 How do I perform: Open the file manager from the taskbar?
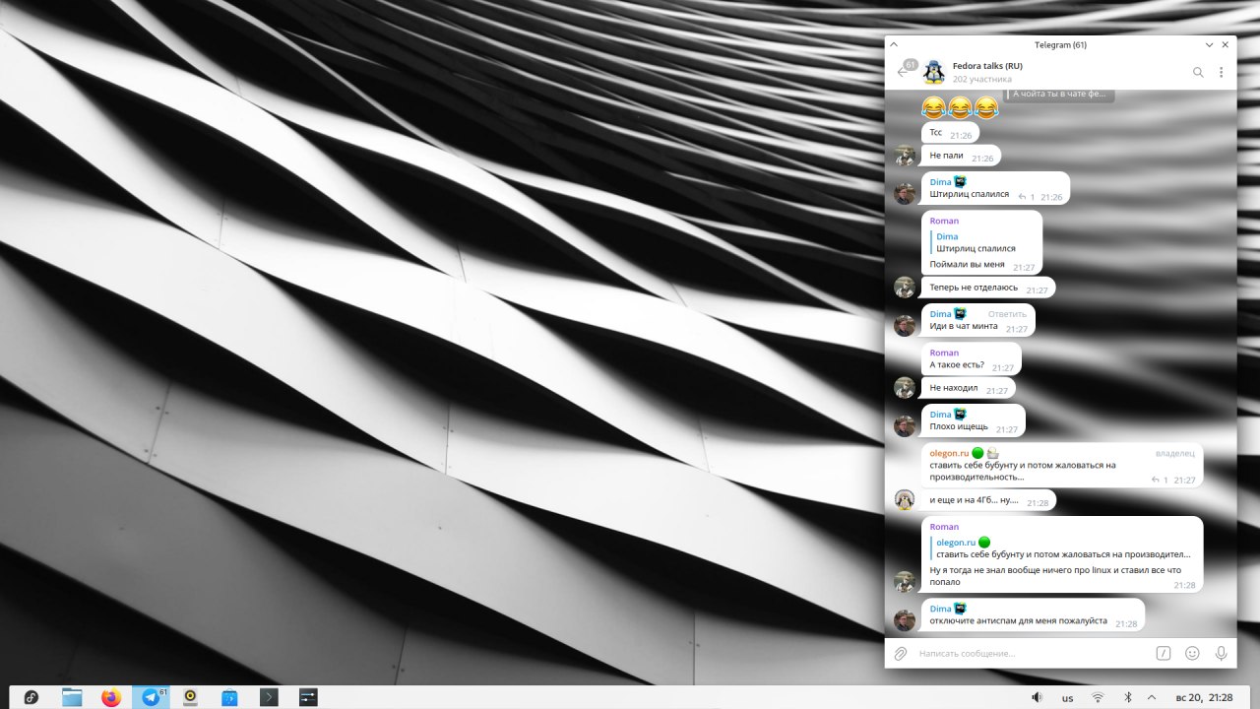[x=72, y=697]
